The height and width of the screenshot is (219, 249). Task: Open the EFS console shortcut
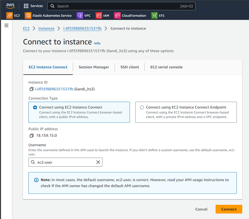coord(158,15)
